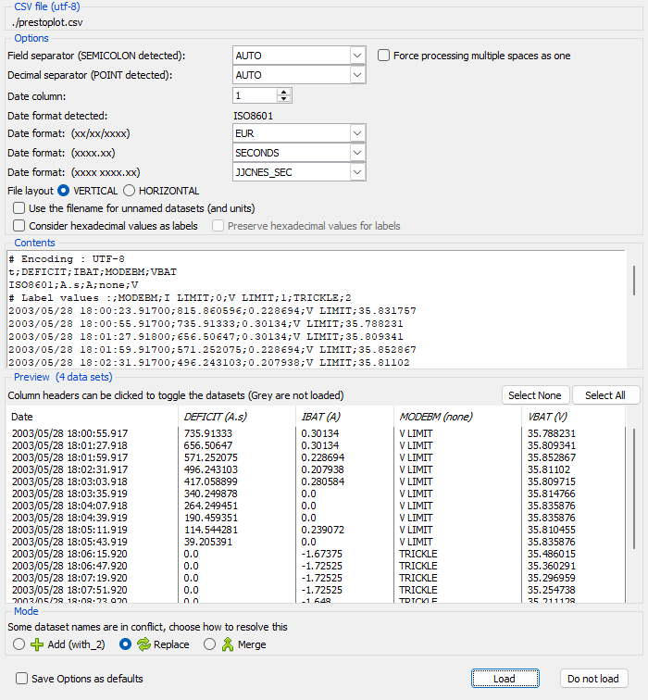Tick Save Options as defaults

coord(21,679)
